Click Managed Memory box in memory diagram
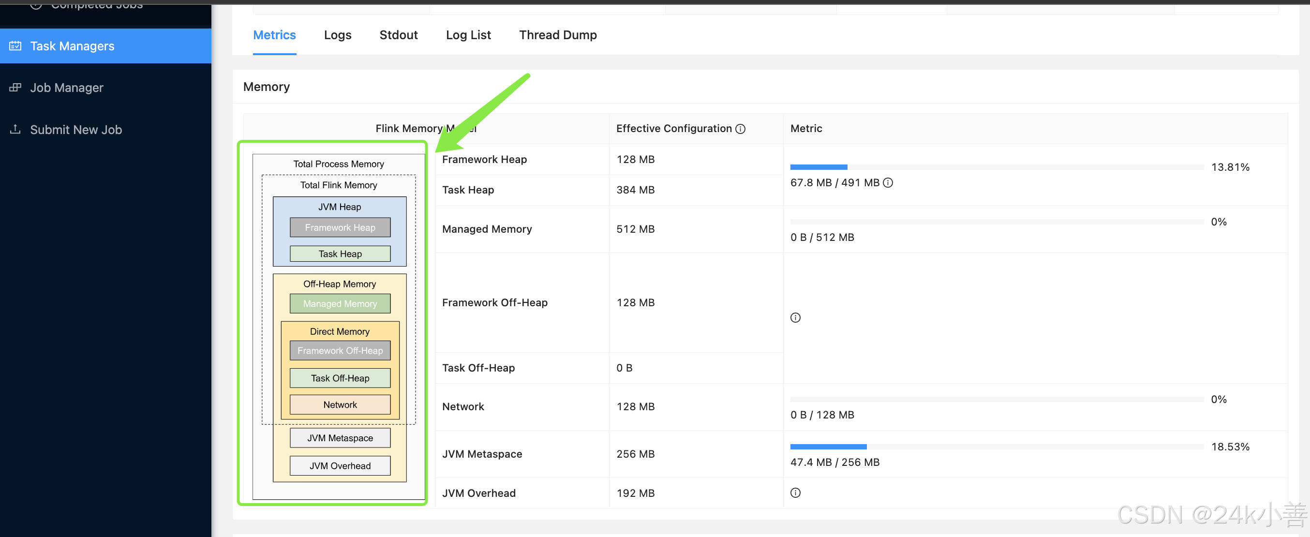 coord(340,304)
